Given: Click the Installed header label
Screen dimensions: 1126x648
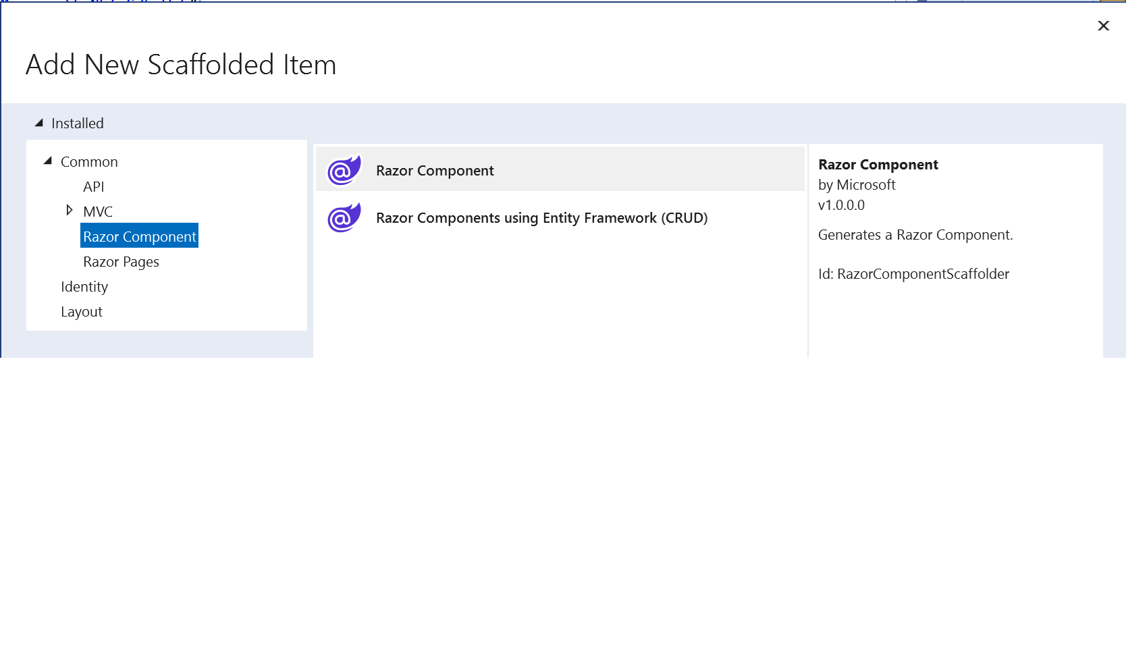Looking at the screenshot, I should click(x=77, y=123).
